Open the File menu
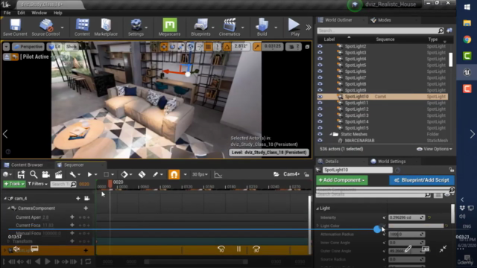 tap(7, 13)
